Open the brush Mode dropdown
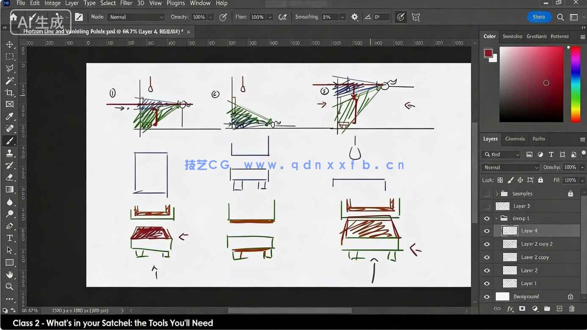The height and width of the screenshot is (330, 587). point(136,17)
